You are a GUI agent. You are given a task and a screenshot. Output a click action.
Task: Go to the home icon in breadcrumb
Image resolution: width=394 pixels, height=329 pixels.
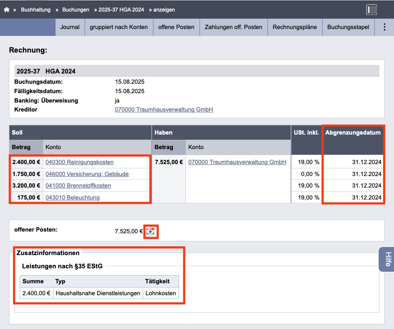[x=6, y=9]
